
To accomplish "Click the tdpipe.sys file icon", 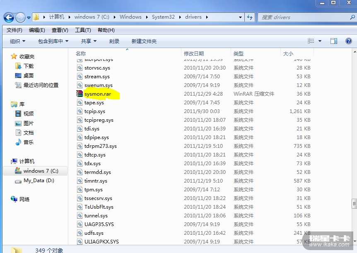I will (x=80, y=137).
